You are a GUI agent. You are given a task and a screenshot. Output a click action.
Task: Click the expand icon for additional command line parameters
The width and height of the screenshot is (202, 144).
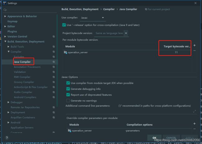pos(195,111)
